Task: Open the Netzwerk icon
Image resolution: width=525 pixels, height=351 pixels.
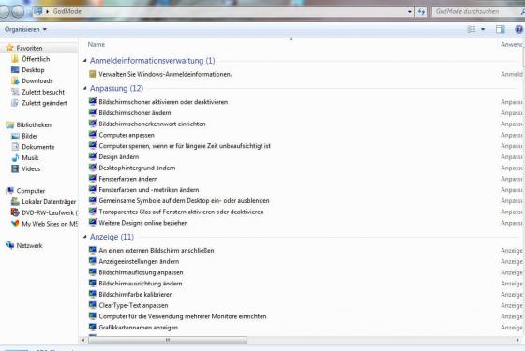Action: pyautogui.click(x=9, y=245)
